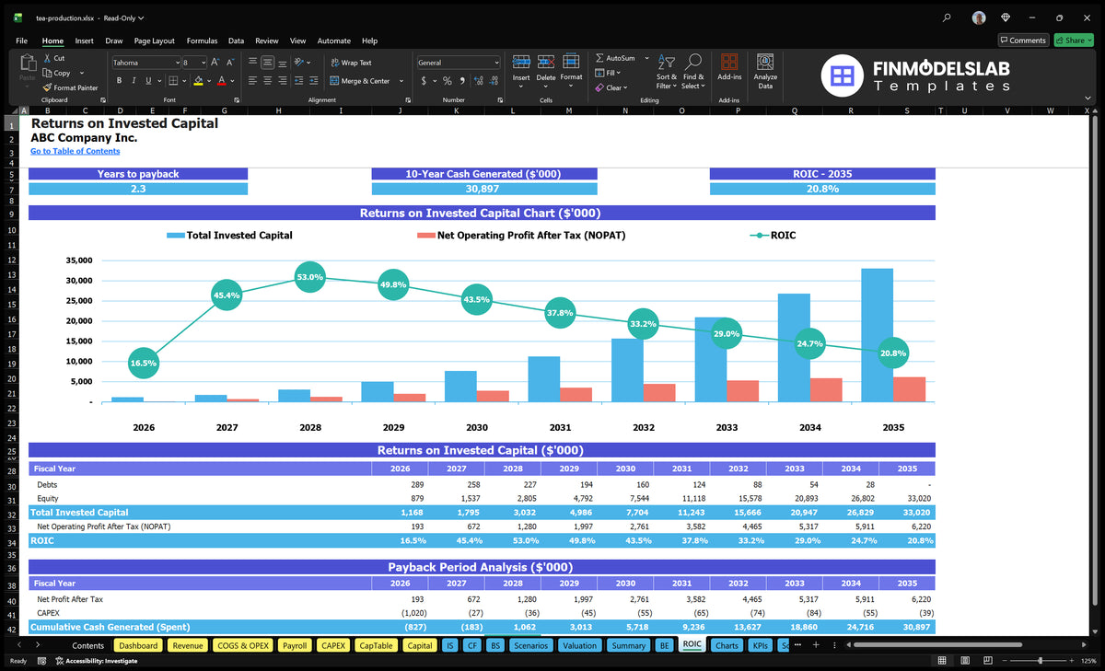Click the Cut scissors icon
1105x671 pixels.
(x=47, y=58)
